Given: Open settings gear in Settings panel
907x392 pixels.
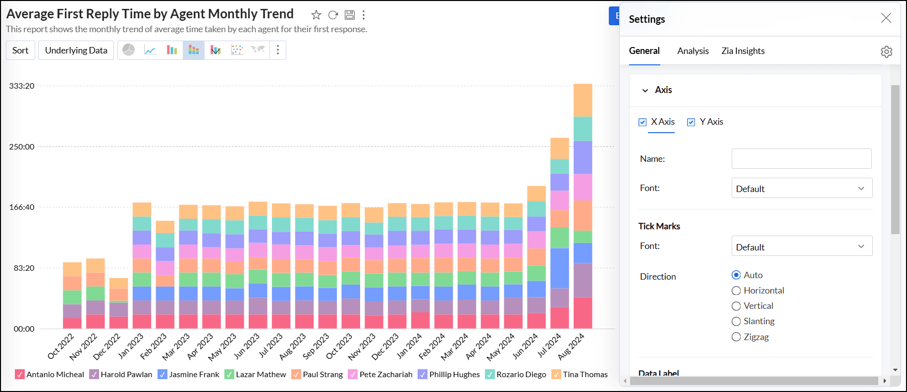Looking at the screenshot, I should coord(886,51).
